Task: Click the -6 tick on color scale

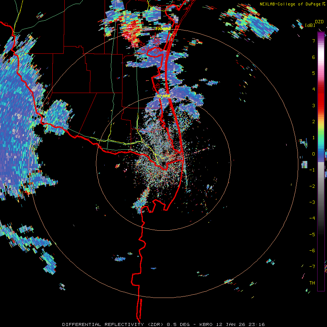Action: (x=312, y=251)
